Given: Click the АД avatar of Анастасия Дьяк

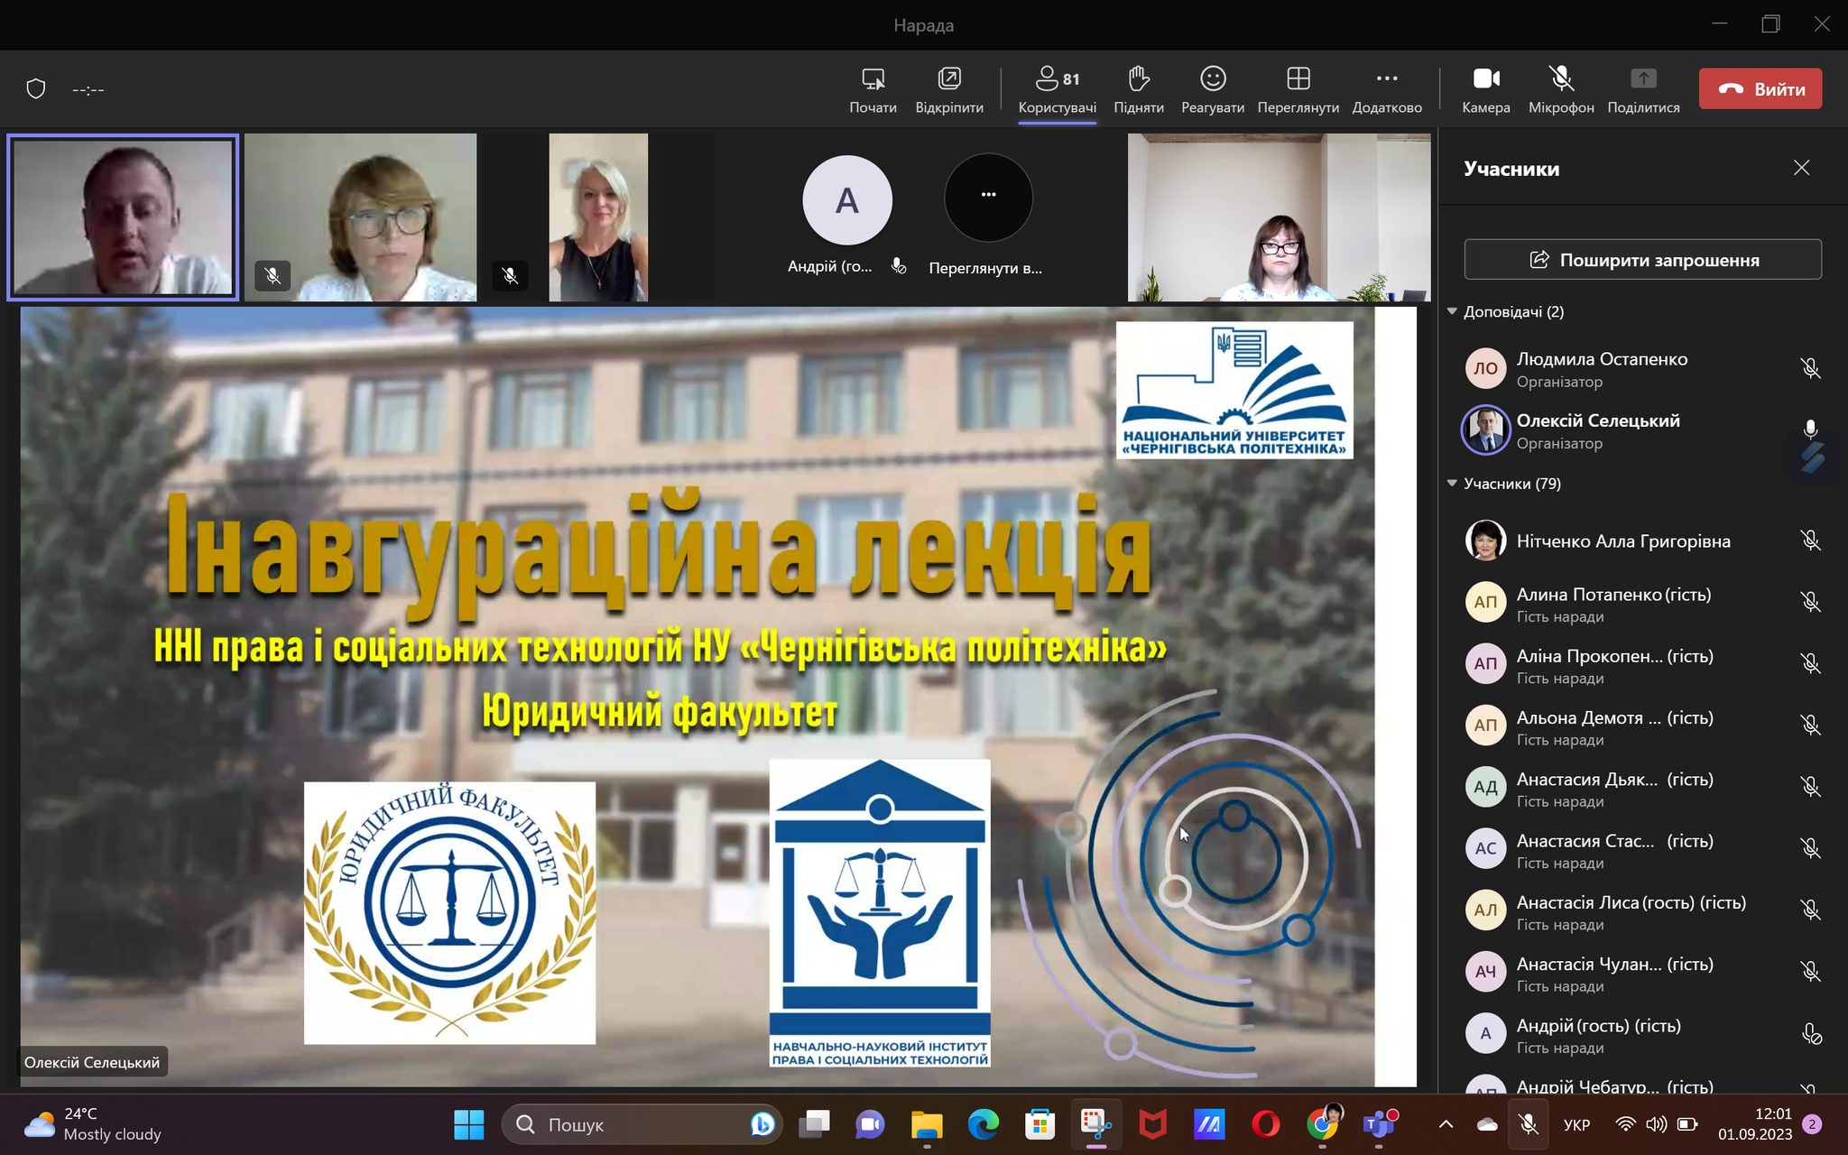Looking at the screenshot, I should tap(1485, 787).
